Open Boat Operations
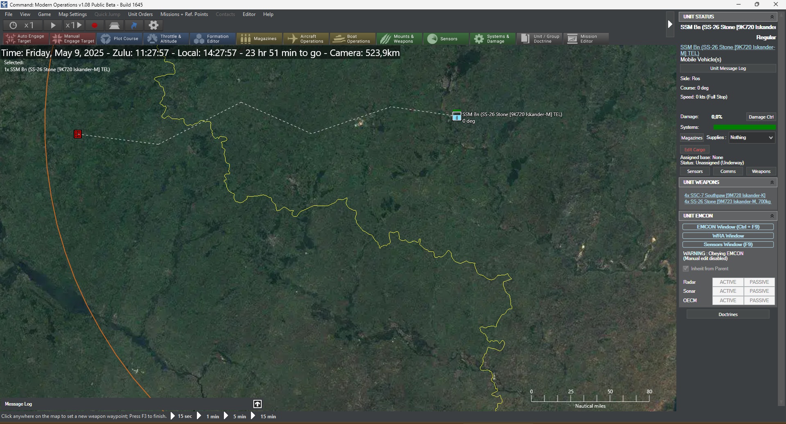The image size is (786, 424). [x=352, y=38]
